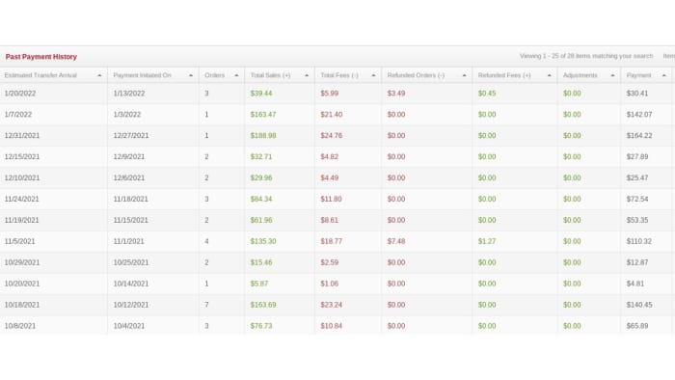Click total sales $135.30
The width and height of the screenshot is (675, 380).
click(x=263, y=241)
